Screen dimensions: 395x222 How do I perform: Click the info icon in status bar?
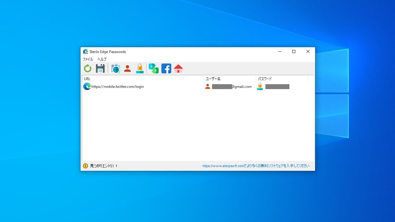85,166
